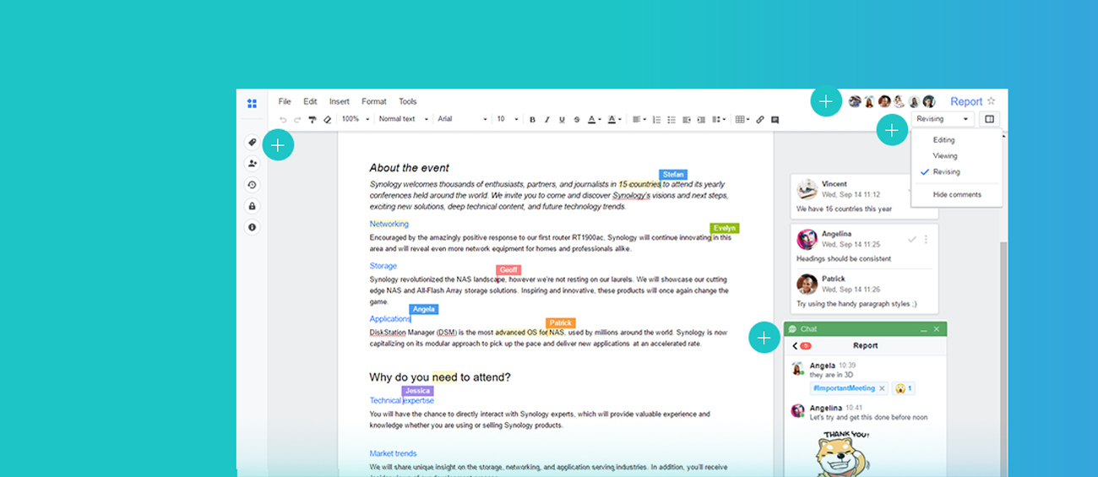
Task: Click the clear formatting eraser icon
Action: click(x=328, y=120)
